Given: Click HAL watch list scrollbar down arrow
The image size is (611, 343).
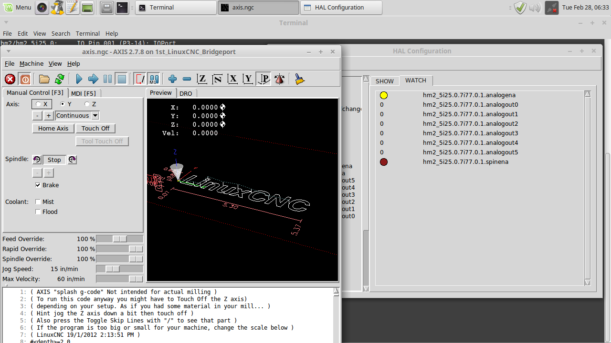Looking at the screenshot, I should click(588, 282).
